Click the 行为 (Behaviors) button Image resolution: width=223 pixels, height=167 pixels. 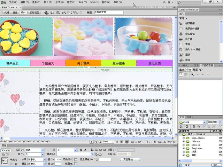pos(189,70)
